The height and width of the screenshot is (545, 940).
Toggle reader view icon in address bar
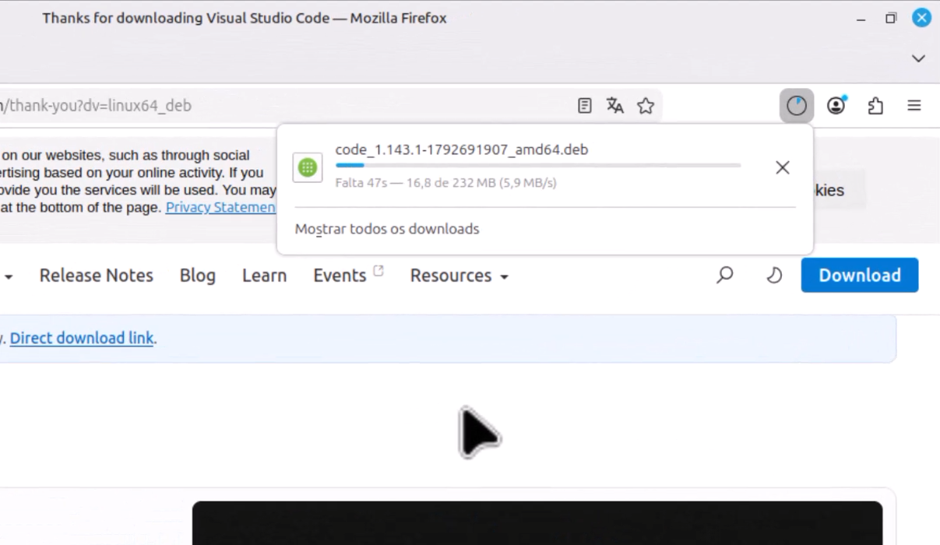[585, 106]
